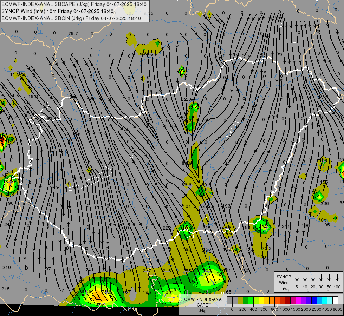The image size is (344, 316).
Task: Click the '82.3' grid value on the map
Action: tap(186, 99)
